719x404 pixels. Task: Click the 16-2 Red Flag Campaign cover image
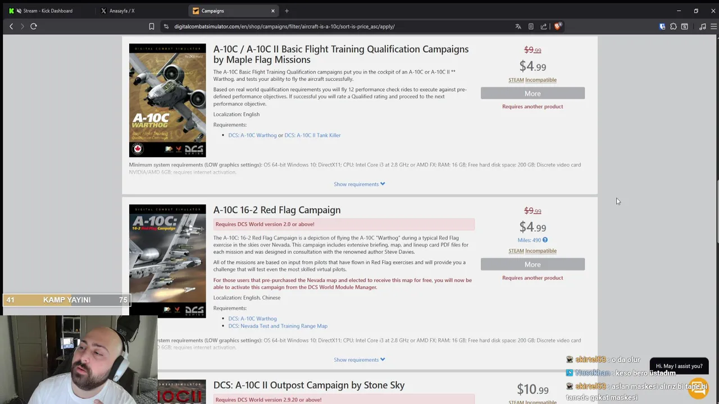[167, 261]
